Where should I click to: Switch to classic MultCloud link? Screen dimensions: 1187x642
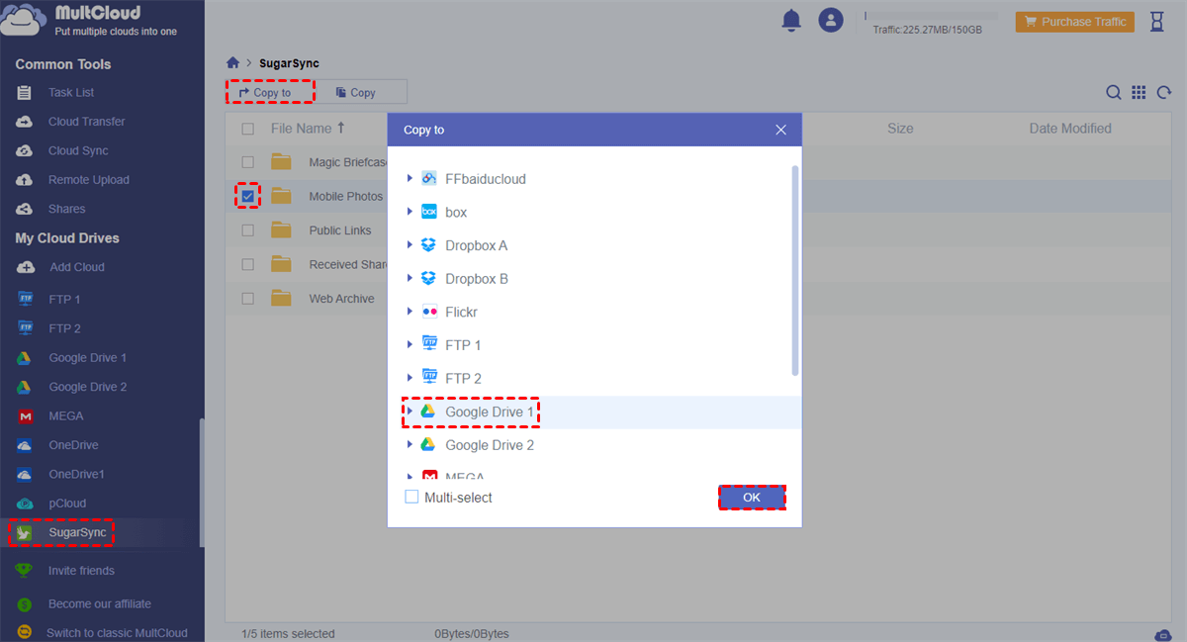[x=117, y=632]
